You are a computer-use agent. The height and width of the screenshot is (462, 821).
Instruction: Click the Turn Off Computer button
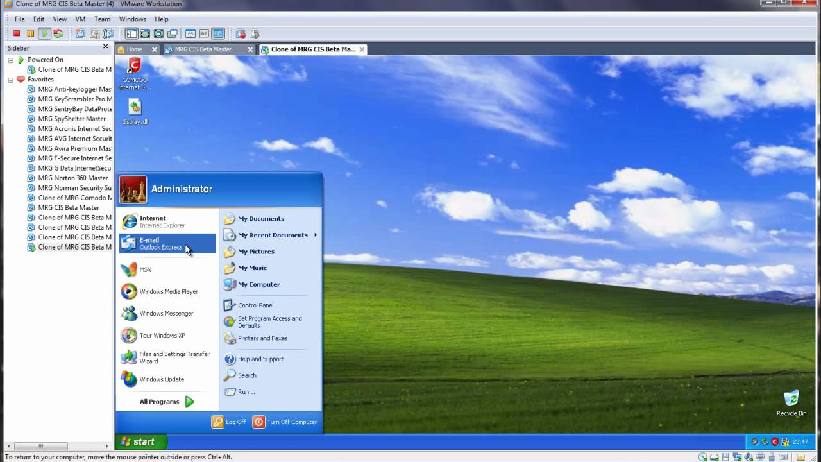coord(285,422)
